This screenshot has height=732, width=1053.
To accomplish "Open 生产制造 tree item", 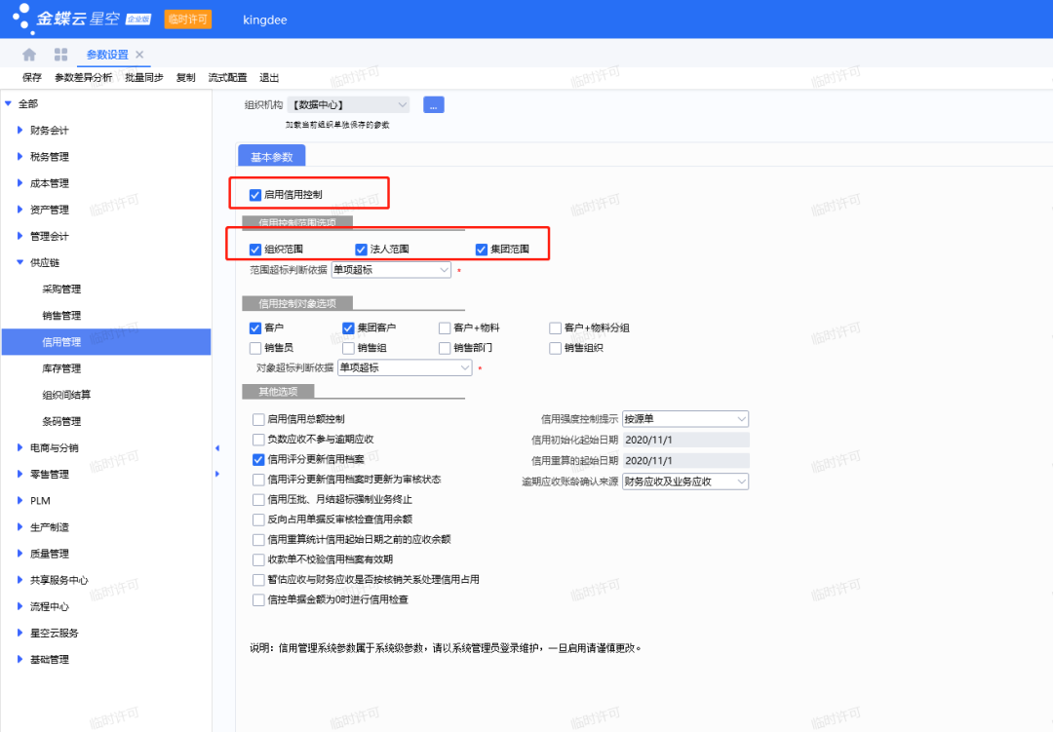I will point(50,527).
